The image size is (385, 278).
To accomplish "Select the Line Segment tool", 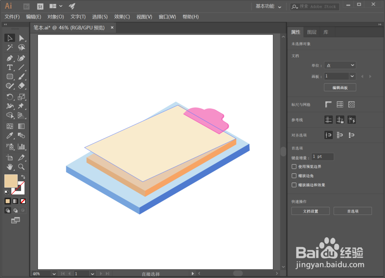I will point(21,67).
